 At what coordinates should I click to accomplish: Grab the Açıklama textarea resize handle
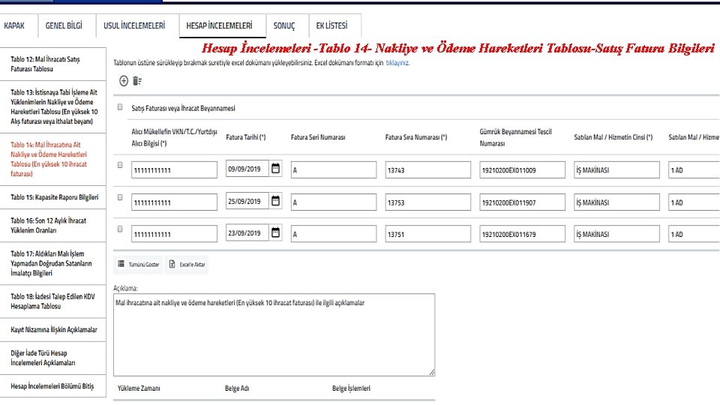(432, 373)
